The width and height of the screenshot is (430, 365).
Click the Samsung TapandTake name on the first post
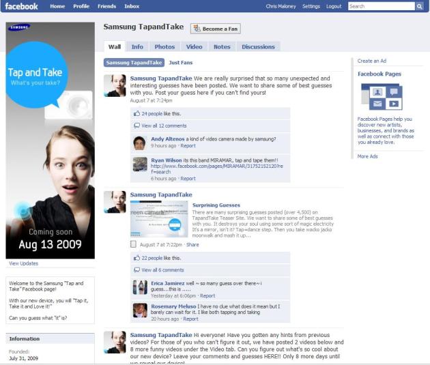click(x=161, y=78)
